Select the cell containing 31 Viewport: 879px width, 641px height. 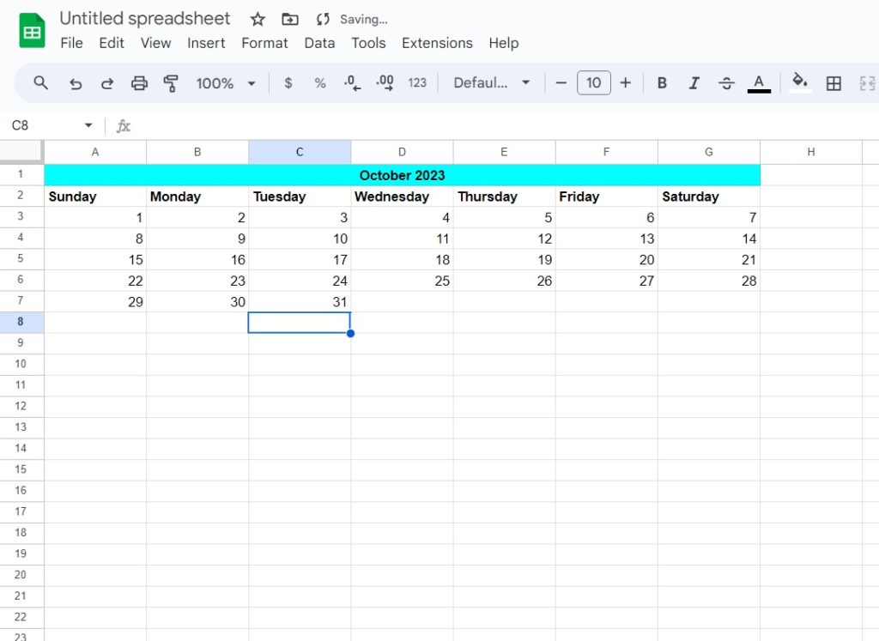[x=300, y=301]
